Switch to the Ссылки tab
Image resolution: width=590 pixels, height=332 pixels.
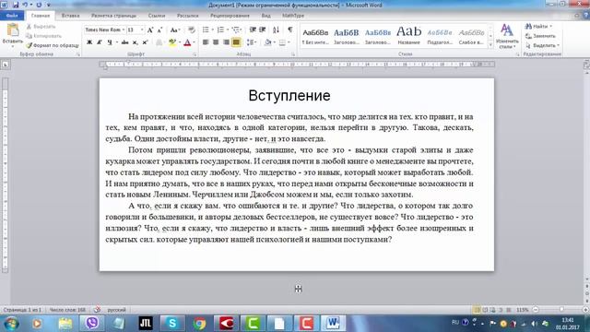click(157, 16)
